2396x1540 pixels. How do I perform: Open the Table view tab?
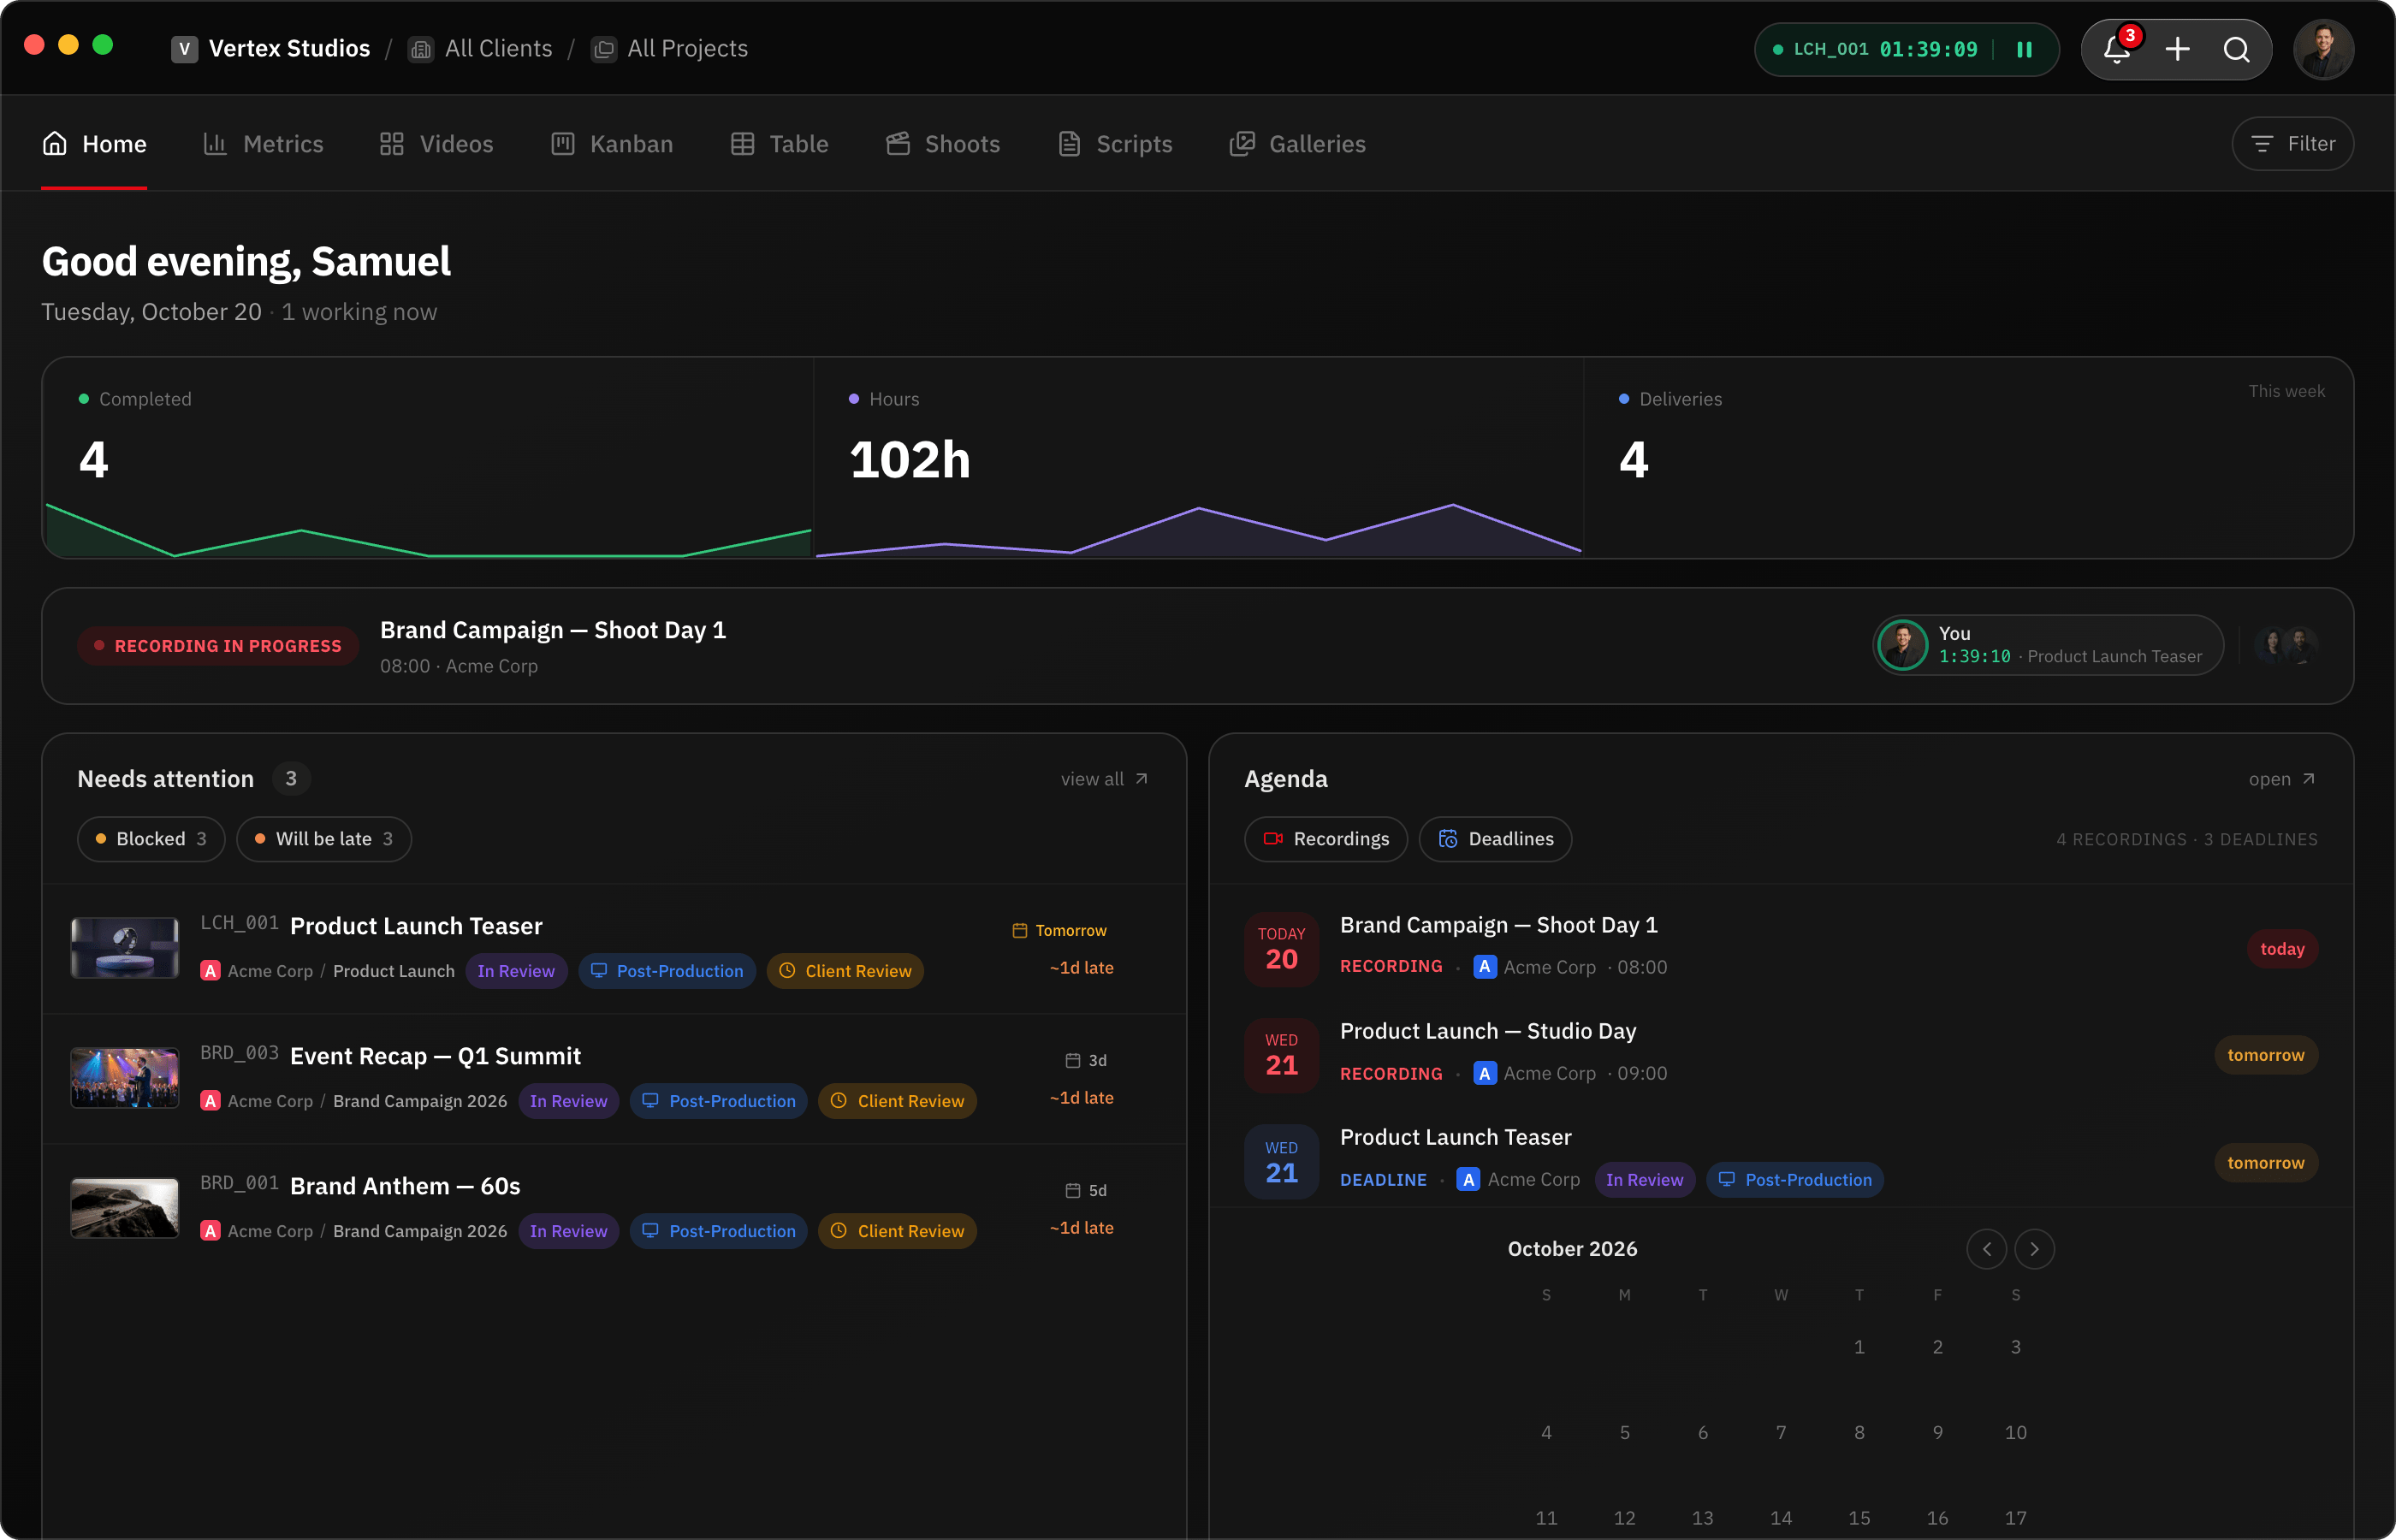[780, 144]
